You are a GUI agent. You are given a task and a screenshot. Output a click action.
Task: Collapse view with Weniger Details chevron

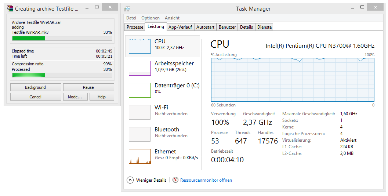click(x=130, y=180)
